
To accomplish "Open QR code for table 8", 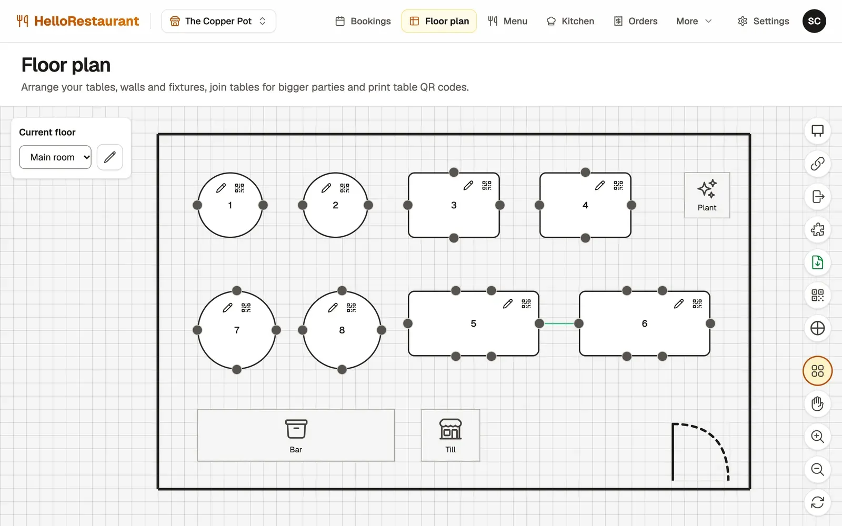I will (351, 308).
